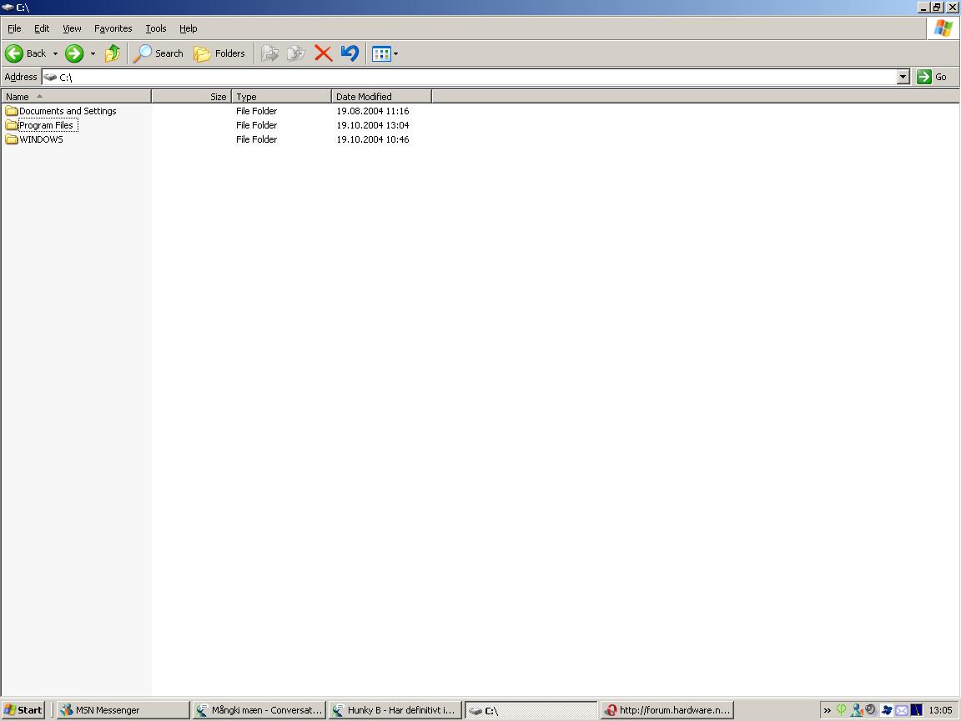The height and width of the screenshot is (721, 961).
Task: Sort by the Name column header
Action: [76, 96]
